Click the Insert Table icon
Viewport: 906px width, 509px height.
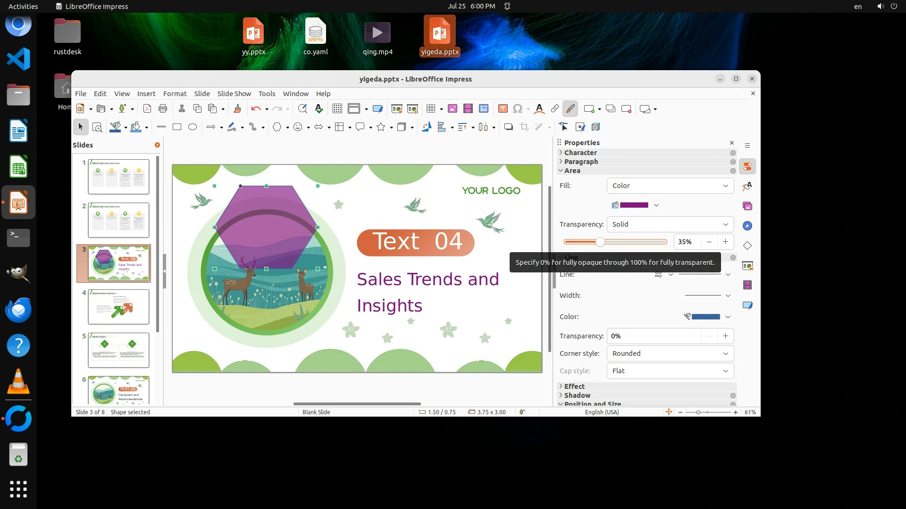point(430,109)
